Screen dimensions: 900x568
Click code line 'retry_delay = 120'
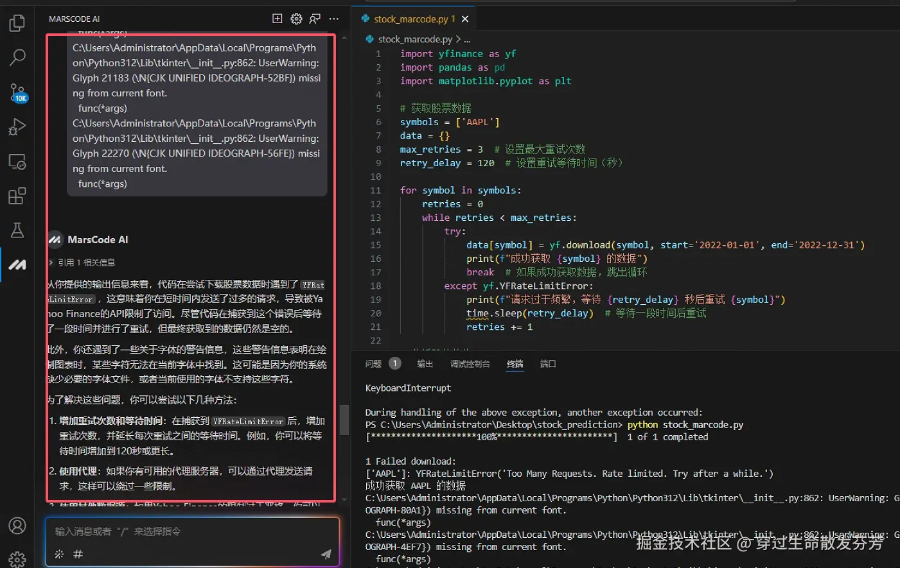click(447, 163)
